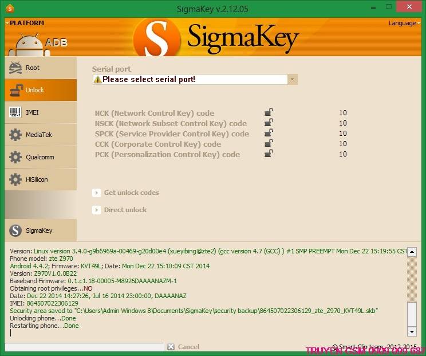The image size is (426, 356).
Task: Click the log scrollbar up arrow
Action: coord(412,252)
